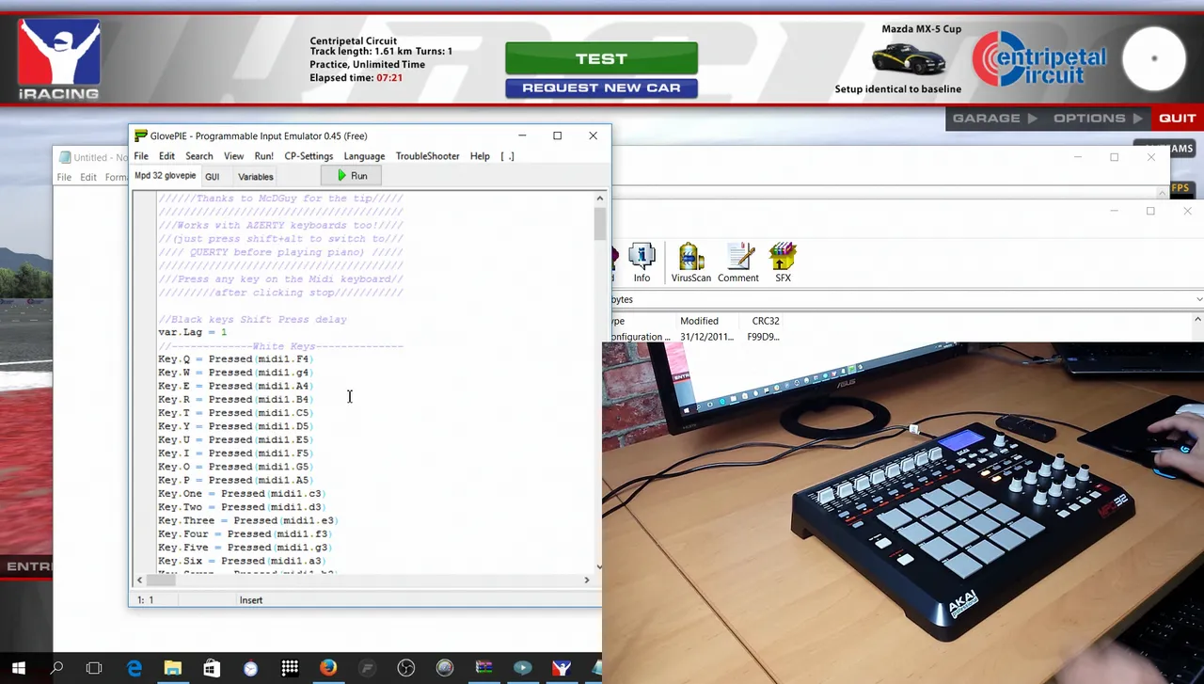Viewport: 1204px width, 684px height.
Task: Open GlovePIE Help menu
Action: [x=480, y=156]
